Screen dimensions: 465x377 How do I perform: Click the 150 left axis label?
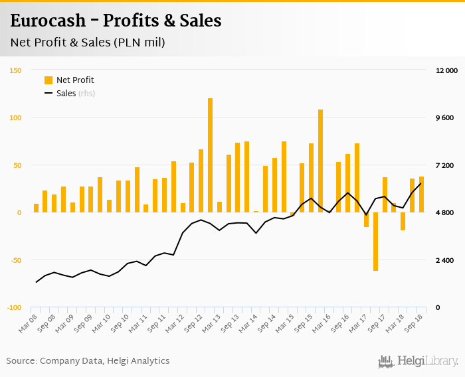pyautogui.click(x=16, y=70)
